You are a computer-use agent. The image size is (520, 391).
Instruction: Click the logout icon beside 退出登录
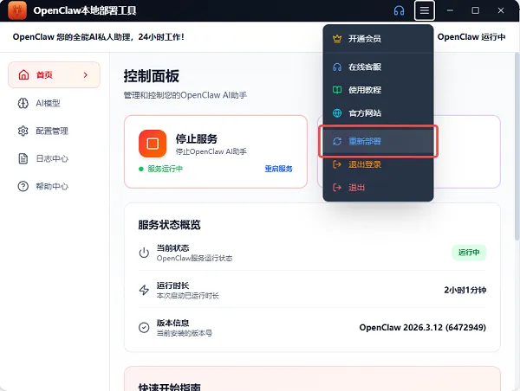337,164
